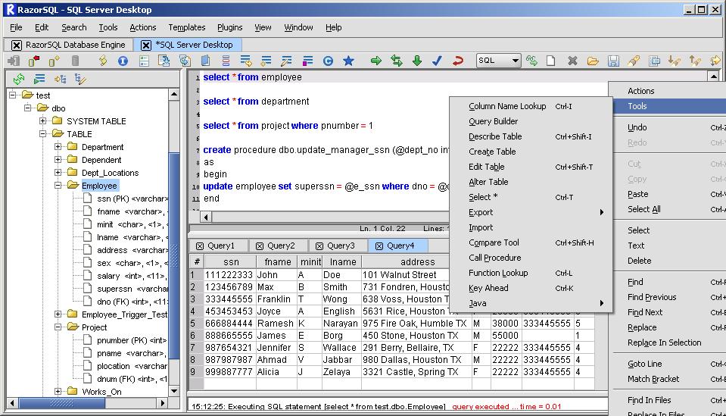726x416 pixels.
Task: Collapse the TABLE folder
Action: (x=42, y=134)
